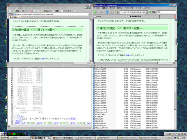Select the N2_lank_002 file
Viewport: 187px width, 140px height.
point(99,119)
